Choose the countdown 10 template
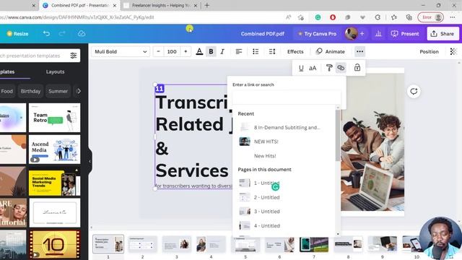The height and width of the screenshot is (260, 462). (x=55, y=244)
